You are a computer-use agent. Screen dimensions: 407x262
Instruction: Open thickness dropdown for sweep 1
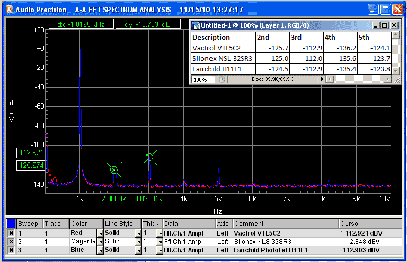click(x=160, y=233)
